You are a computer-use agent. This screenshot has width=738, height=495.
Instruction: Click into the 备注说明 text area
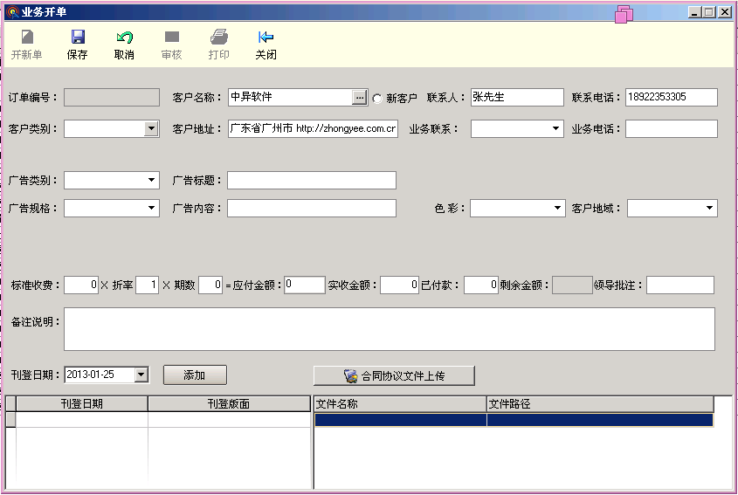point(389,329)
